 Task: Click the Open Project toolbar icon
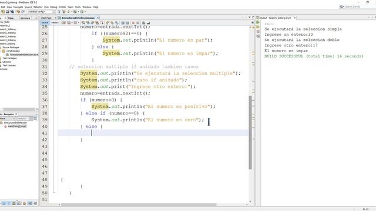[8, 12]
